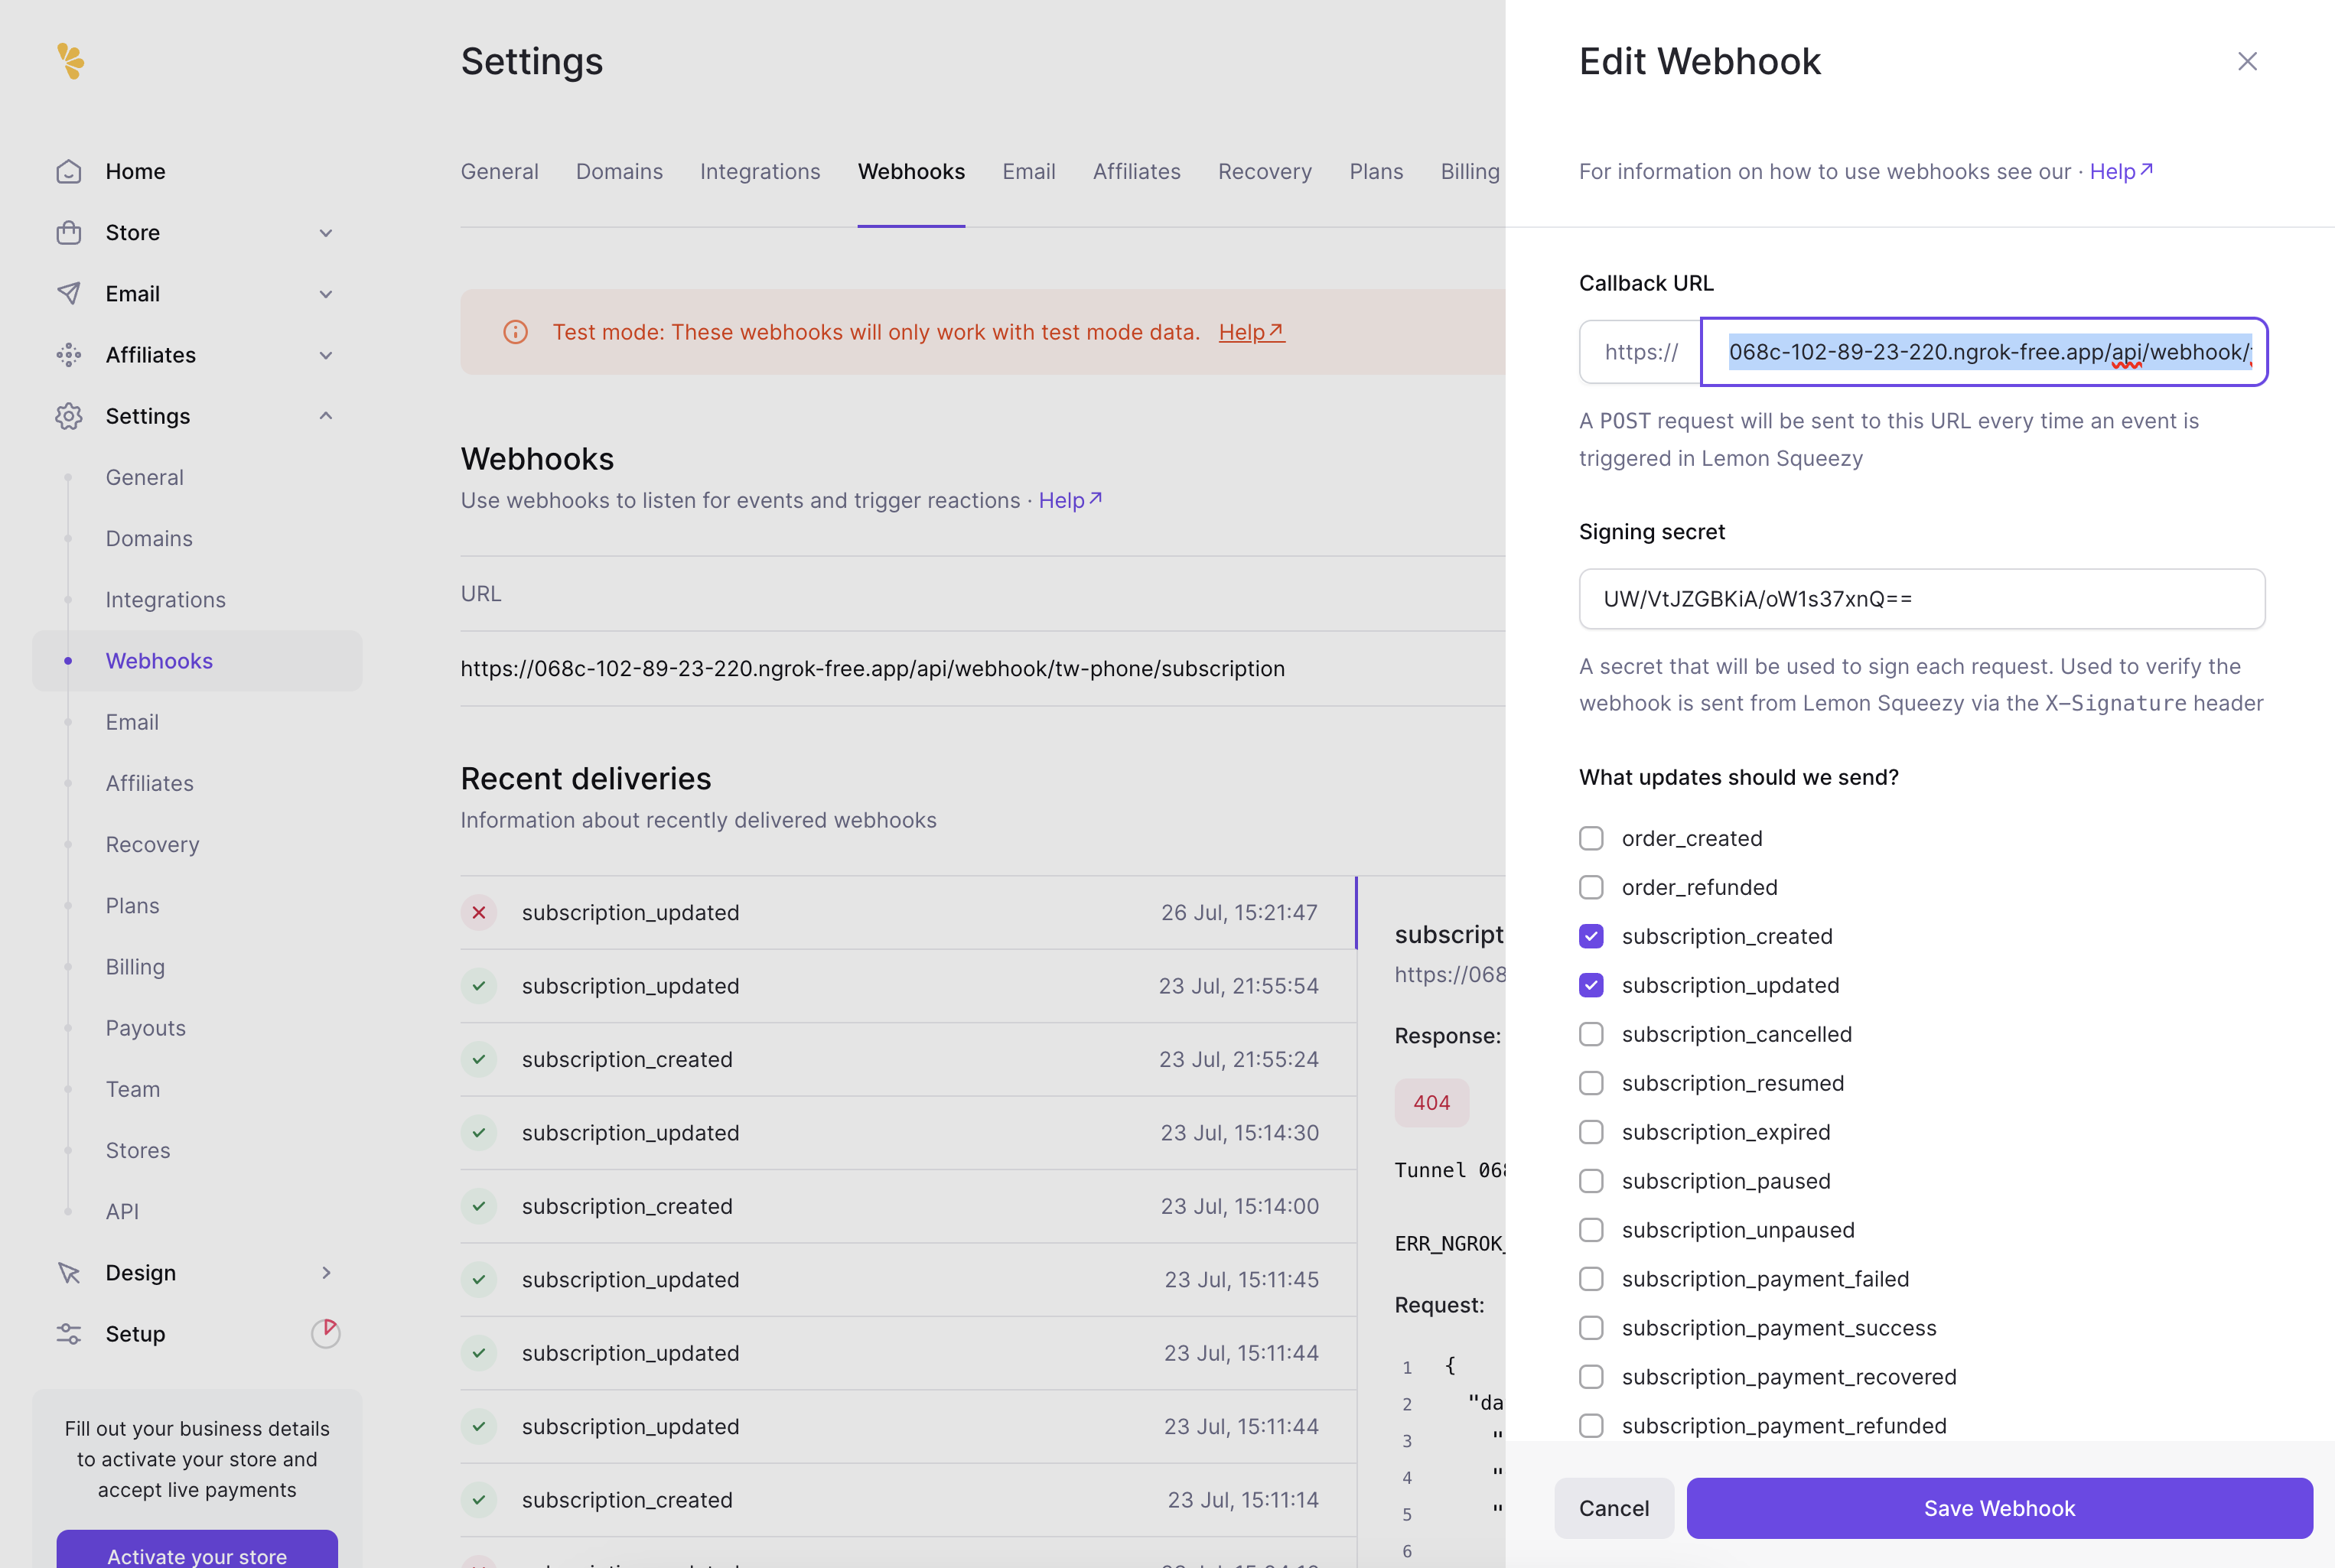Screen dimensions: 2335x1568
Task: Open Payouts in the sidebar submenu
Action: [146, 1028]
